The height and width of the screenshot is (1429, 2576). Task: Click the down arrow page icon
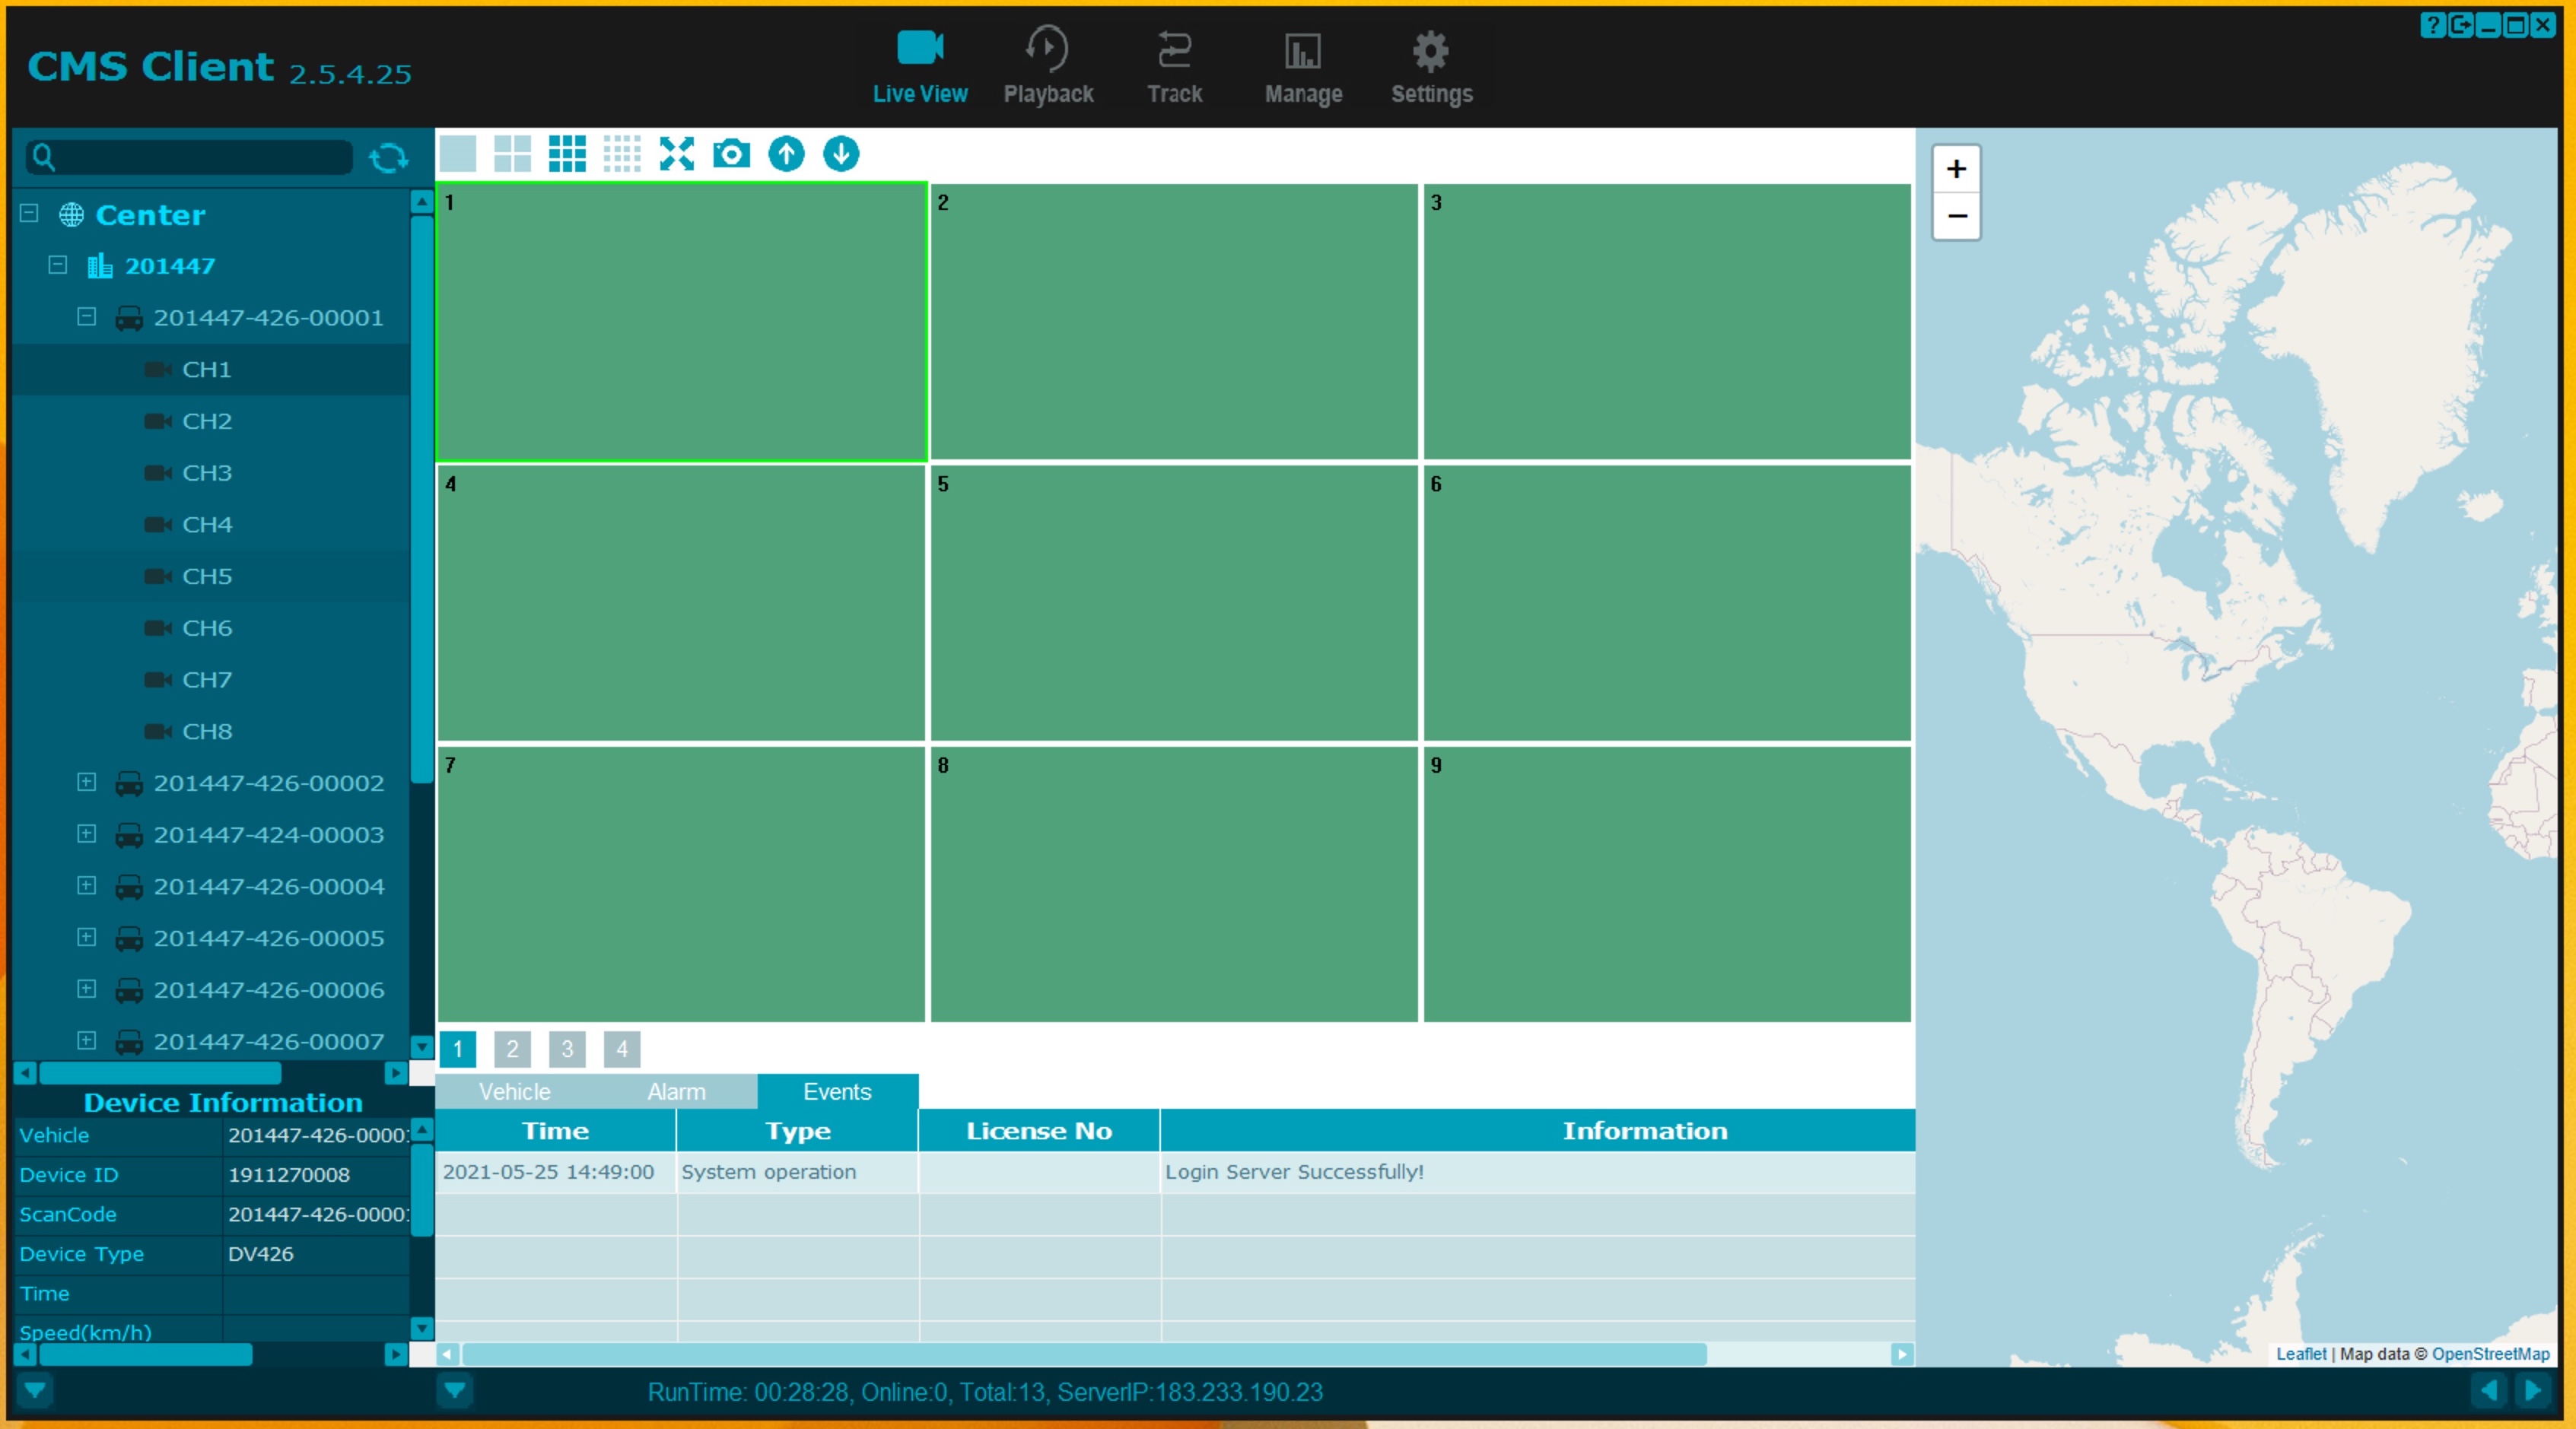[x=841, y=154]
